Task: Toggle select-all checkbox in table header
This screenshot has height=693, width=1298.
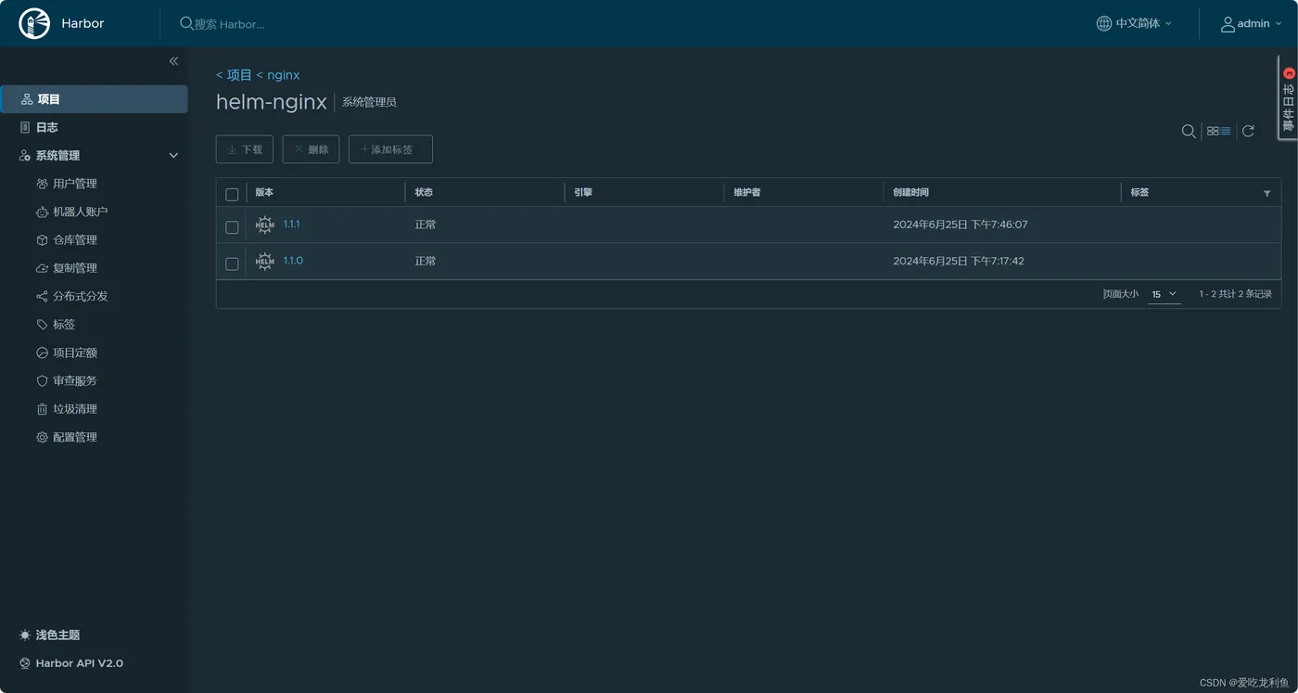Action: point(232,195)
